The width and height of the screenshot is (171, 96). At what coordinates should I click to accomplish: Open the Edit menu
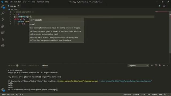11,2
